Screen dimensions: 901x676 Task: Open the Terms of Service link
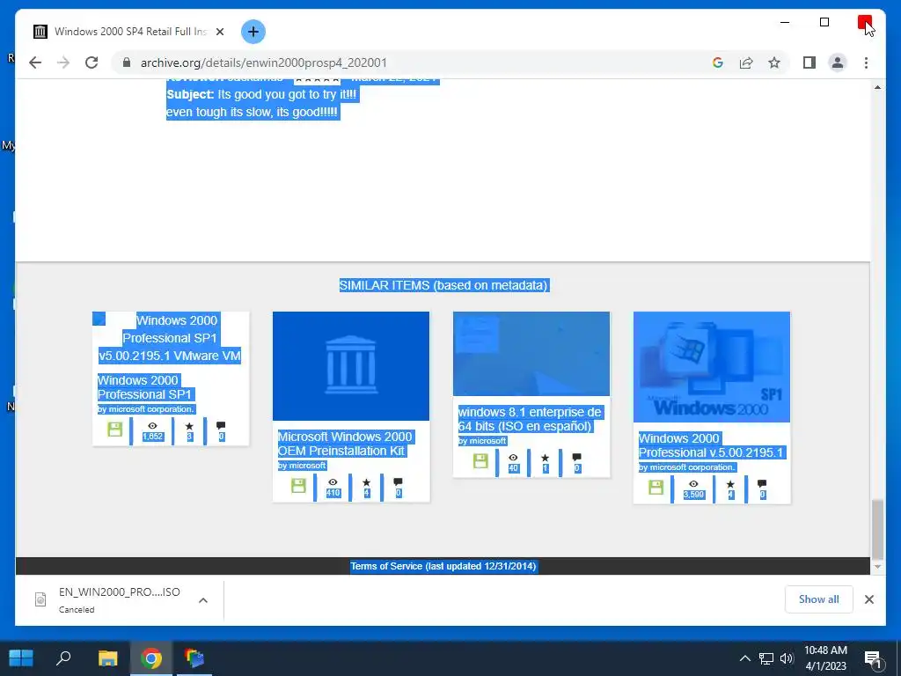(443, 566)
